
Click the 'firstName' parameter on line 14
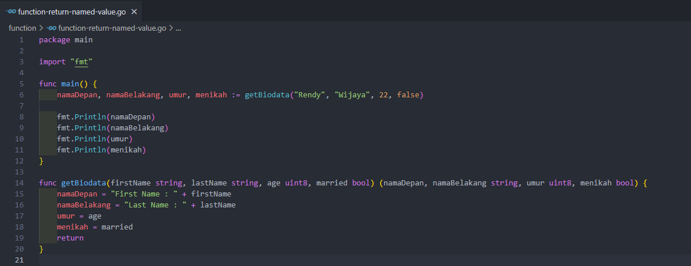(x=131, y=183)
